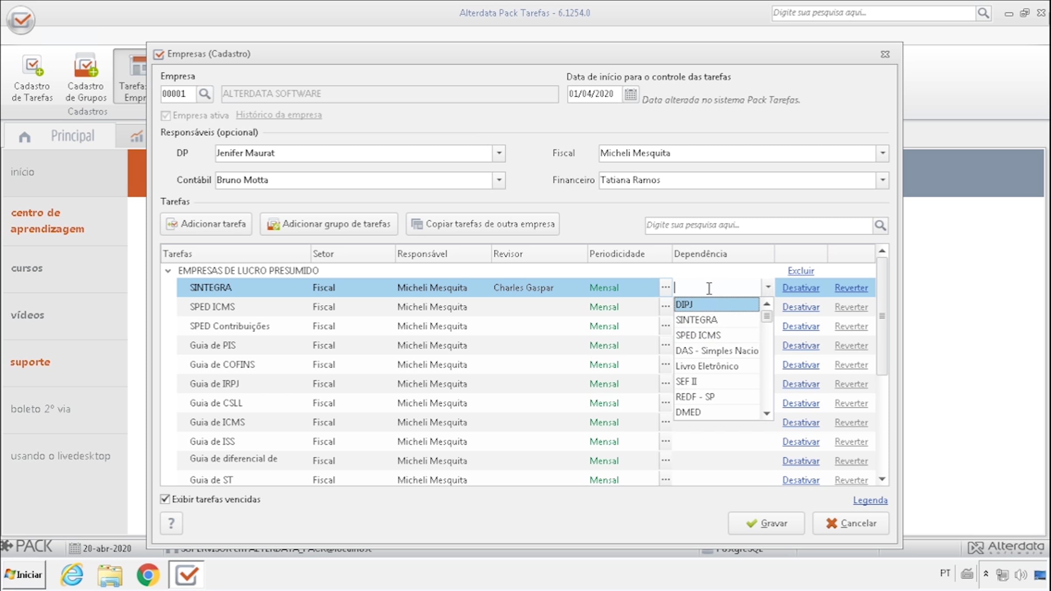The height and width of the screenshot is (591, 1051).
Task: Choose the Livro Eletrônico dependency option
Action: coord(707,366)
